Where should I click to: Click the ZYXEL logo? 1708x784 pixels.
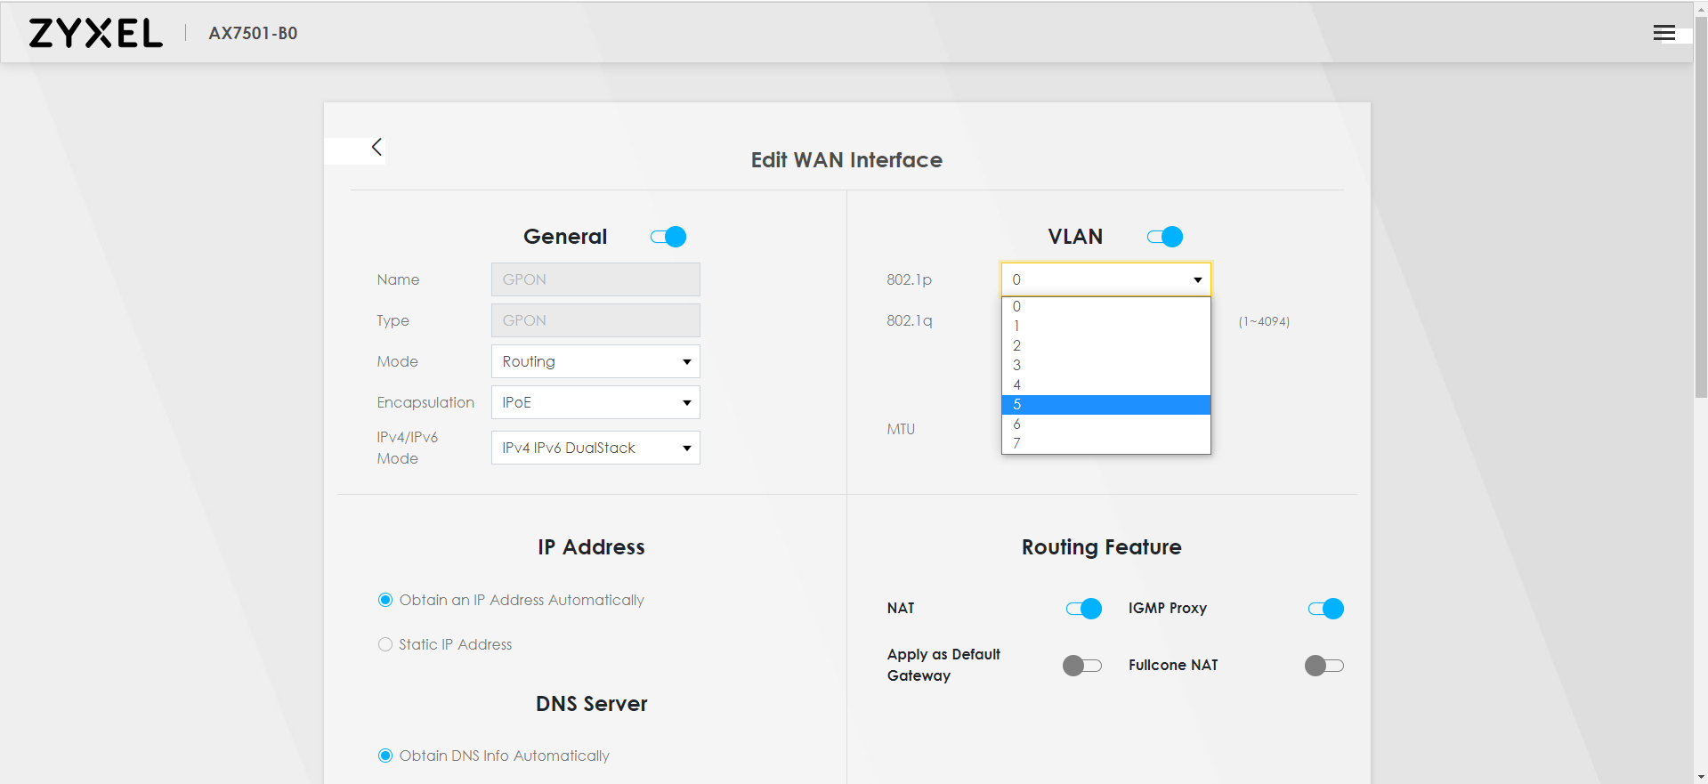96,33
